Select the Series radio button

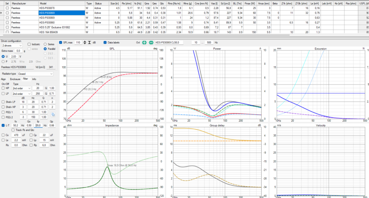[45, 44]
